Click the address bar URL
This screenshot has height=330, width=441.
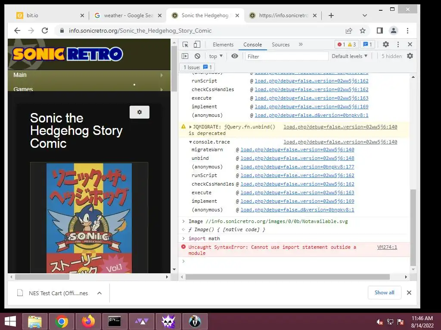(140, 31)
